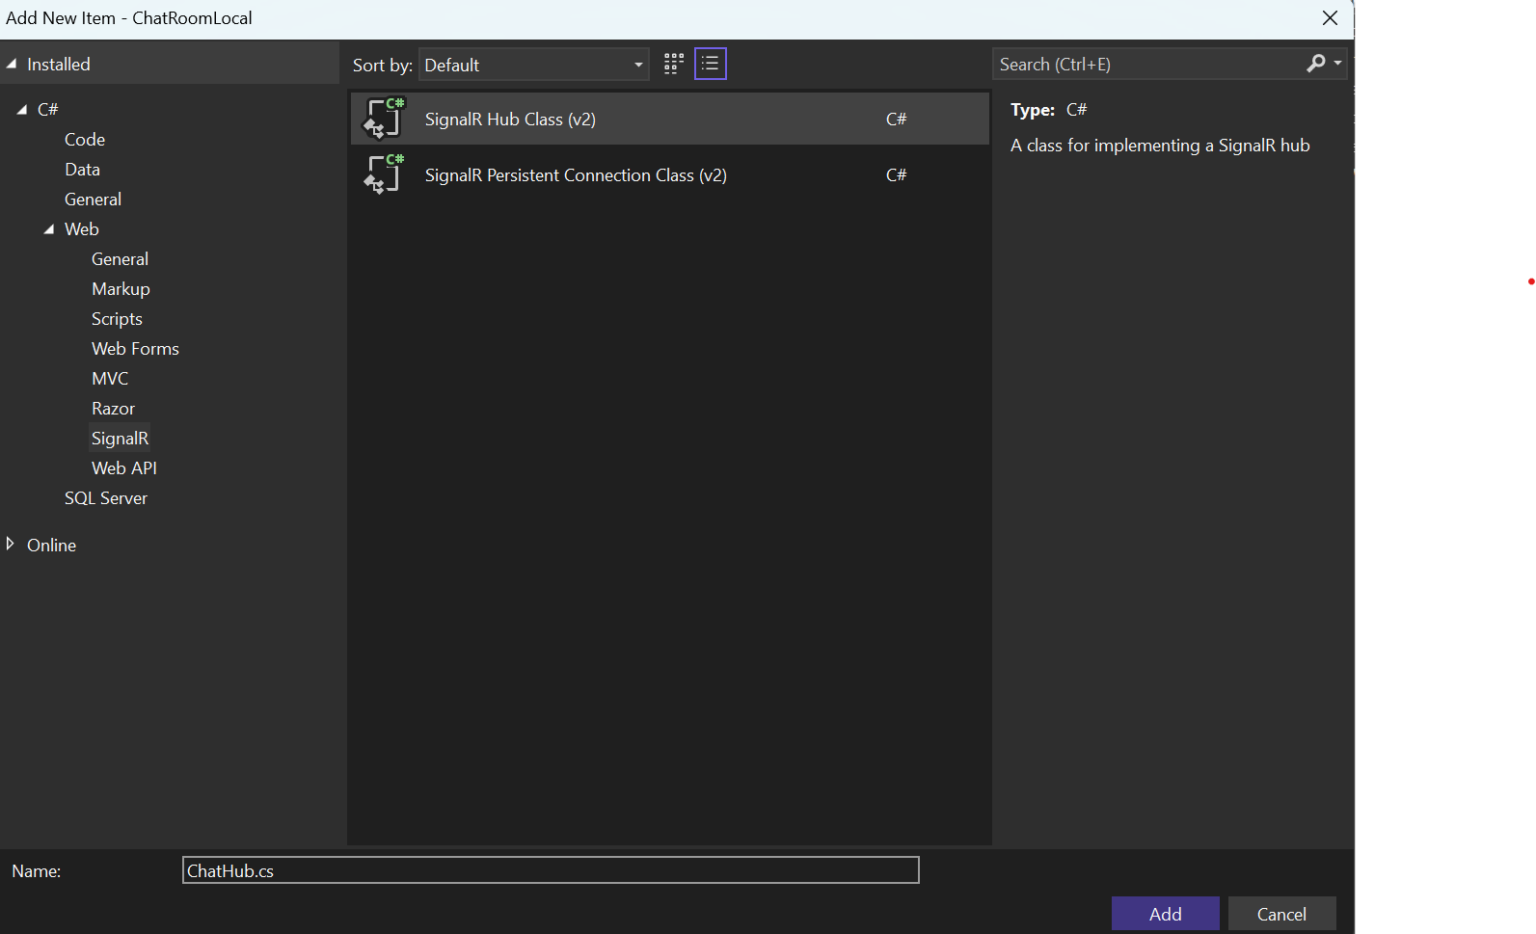1536x934 pixels.
Task: Collapse the Web tree node
Action: pyautogui.click(x=49, y=229)
